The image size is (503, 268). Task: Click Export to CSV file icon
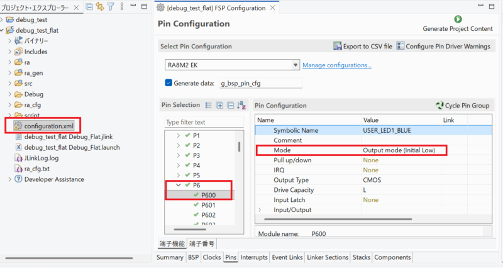click(x=338, y=46)
